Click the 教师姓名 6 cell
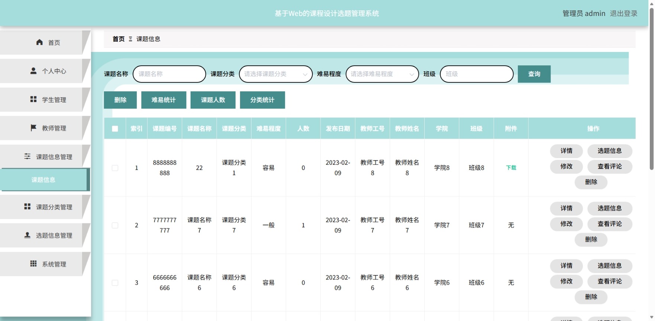The image size is (655, 321). coord(407,283)
